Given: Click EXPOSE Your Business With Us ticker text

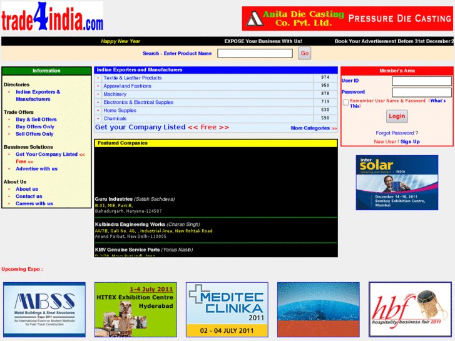Looking at the screenshot, I should click(263, 41).
